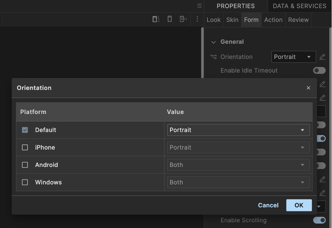Open the Orientation dropdown in Properties panel

[294, 57]
